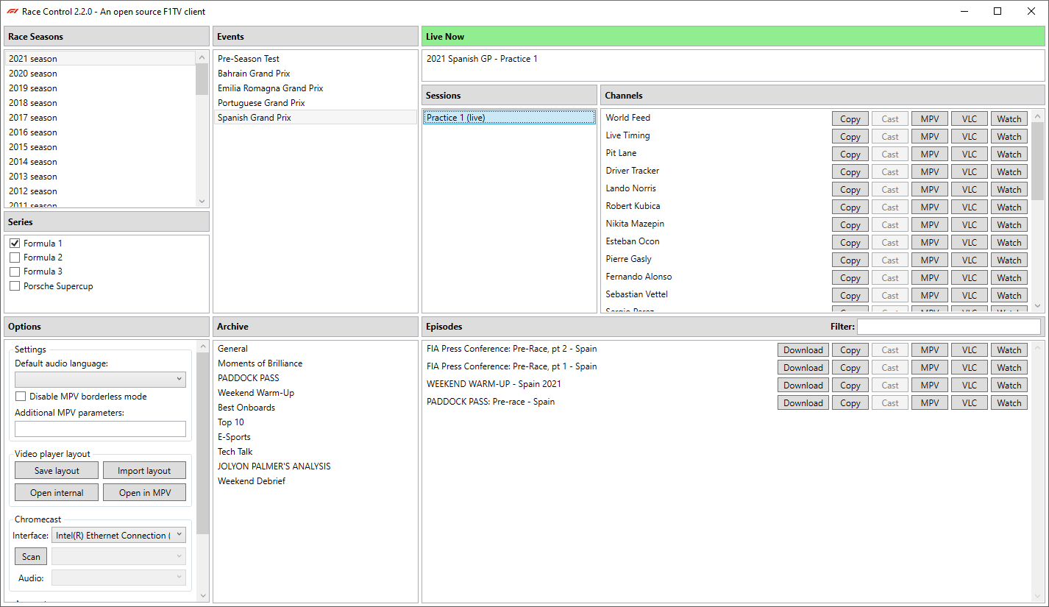
Task: Open Esteban Ocon channel in VLC
Action: 970,243
